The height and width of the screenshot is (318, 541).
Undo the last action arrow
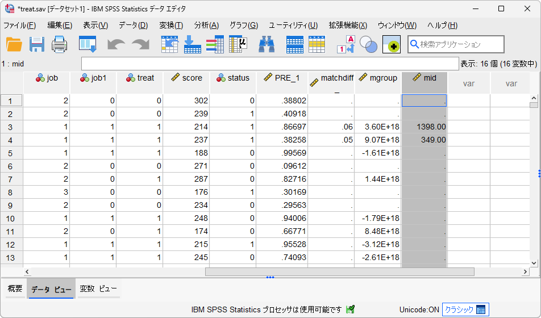tap(116, 44)
